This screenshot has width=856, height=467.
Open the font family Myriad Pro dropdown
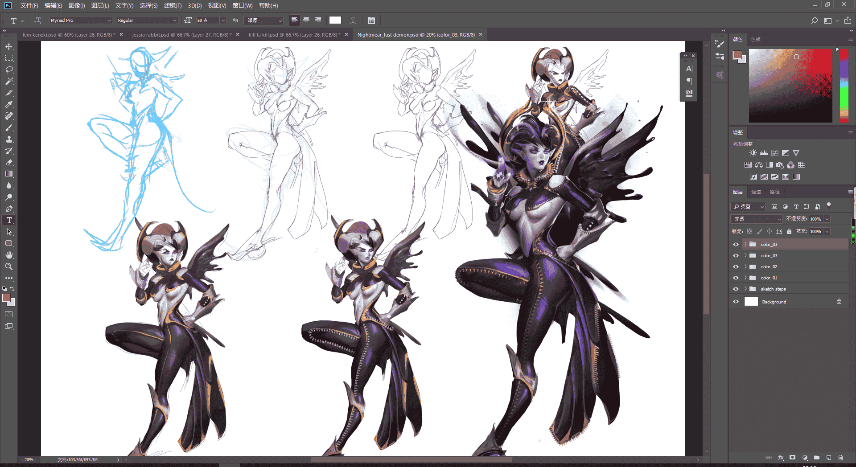coord(109,20)
